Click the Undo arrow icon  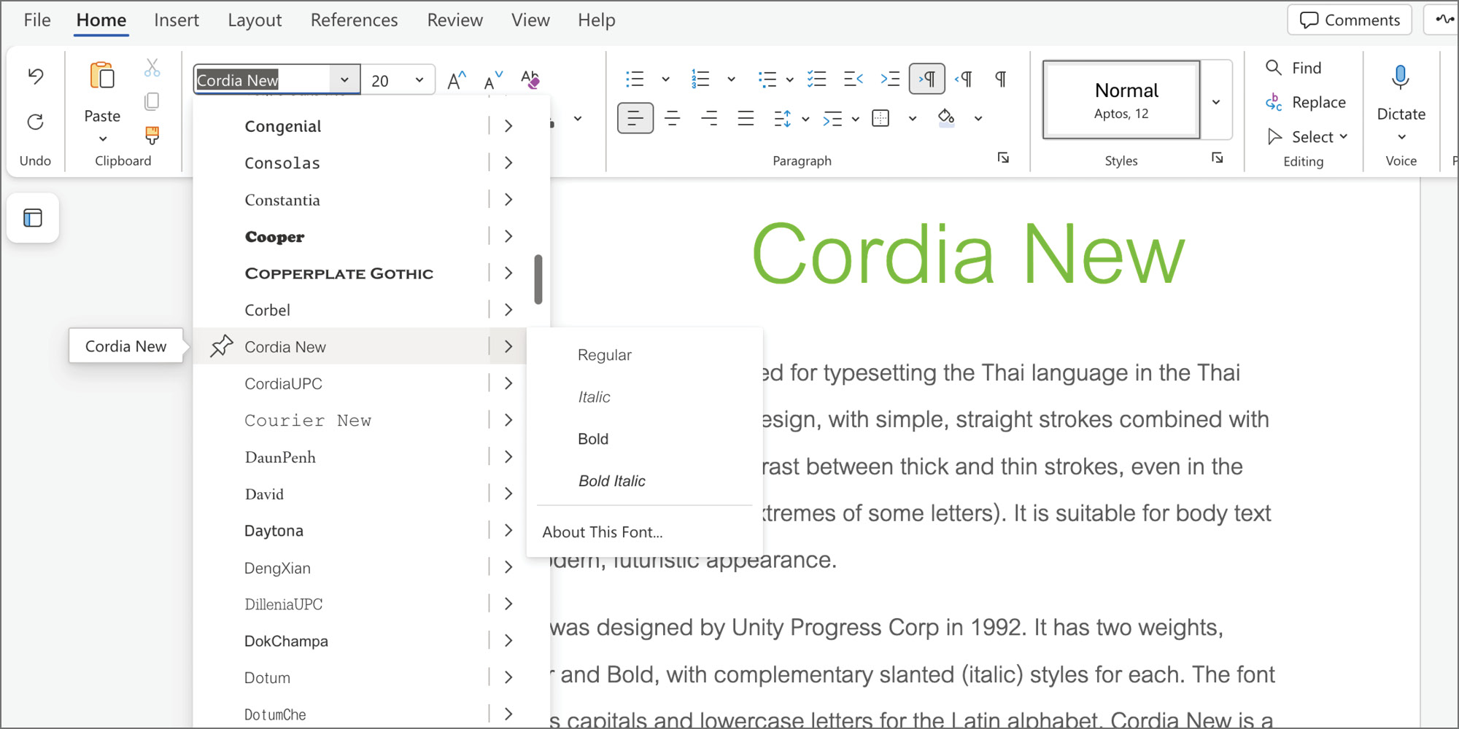(x=35, y=76)
